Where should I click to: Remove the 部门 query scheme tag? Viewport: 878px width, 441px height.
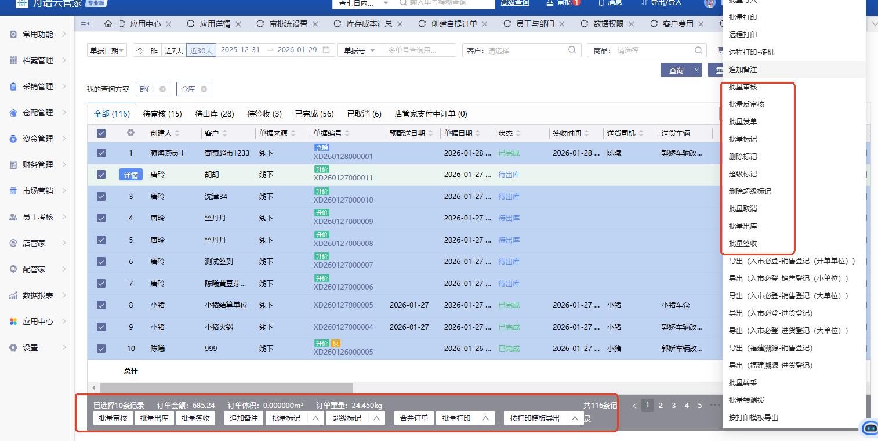pos(162,89)
